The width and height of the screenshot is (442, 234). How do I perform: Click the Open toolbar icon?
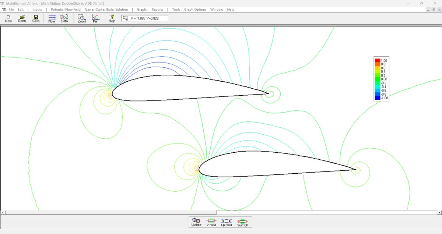point(22,19)
